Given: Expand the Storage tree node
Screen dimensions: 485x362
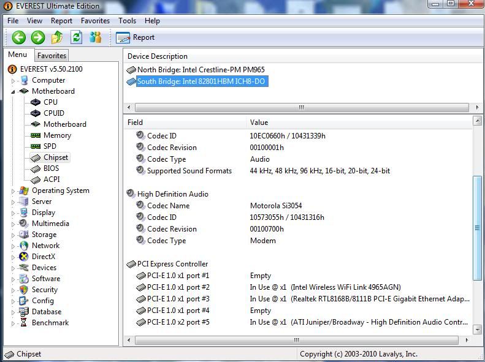Looking at the screenshot, I should [13, 235].
